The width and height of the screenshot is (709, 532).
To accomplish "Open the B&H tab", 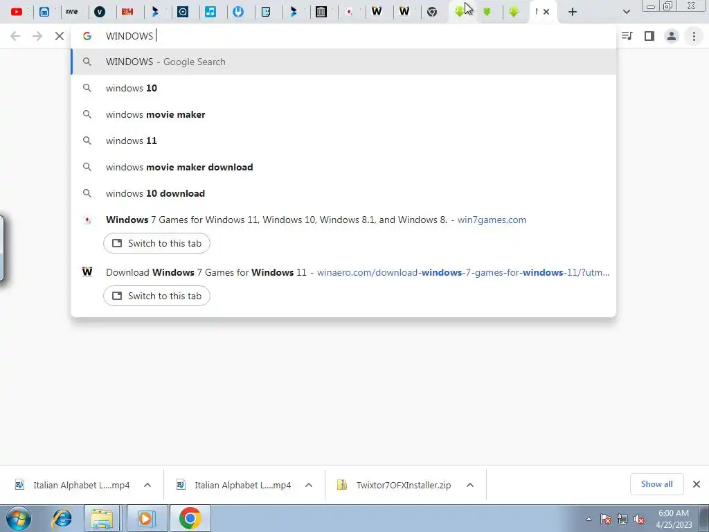I will coord(127,12).
